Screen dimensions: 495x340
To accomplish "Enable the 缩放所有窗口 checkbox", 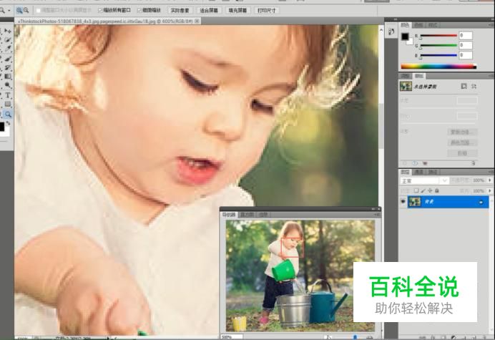I will [x=100, y=11].
